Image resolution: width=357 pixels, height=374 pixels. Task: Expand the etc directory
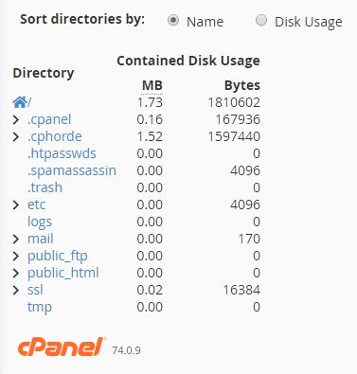16,205
